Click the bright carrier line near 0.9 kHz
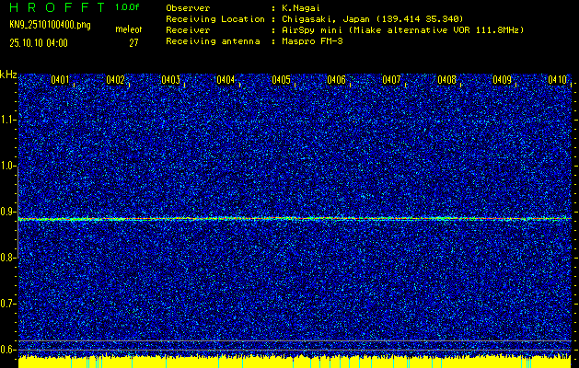 pyautogui.click(x=295, y=219)
